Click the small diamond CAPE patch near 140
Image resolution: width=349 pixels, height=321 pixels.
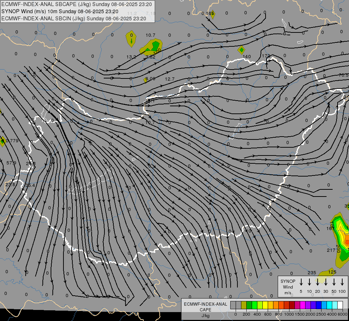pyautogui.click(x=241, y=50)
